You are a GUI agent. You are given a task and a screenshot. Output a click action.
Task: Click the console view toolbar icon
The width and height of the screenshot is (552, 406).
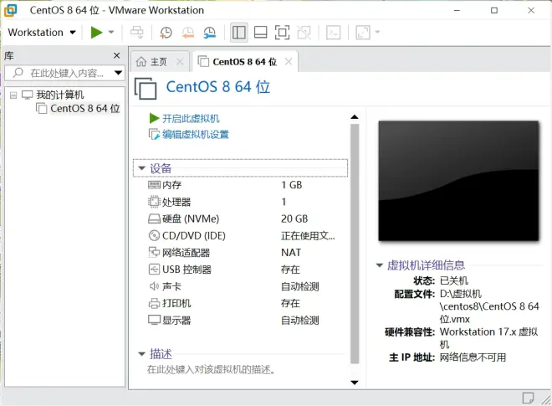(334, 33)
